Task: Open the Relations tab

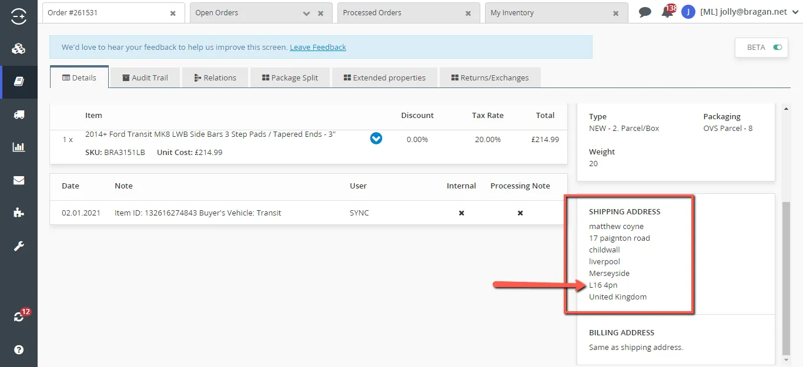Action: coord(215,78)
